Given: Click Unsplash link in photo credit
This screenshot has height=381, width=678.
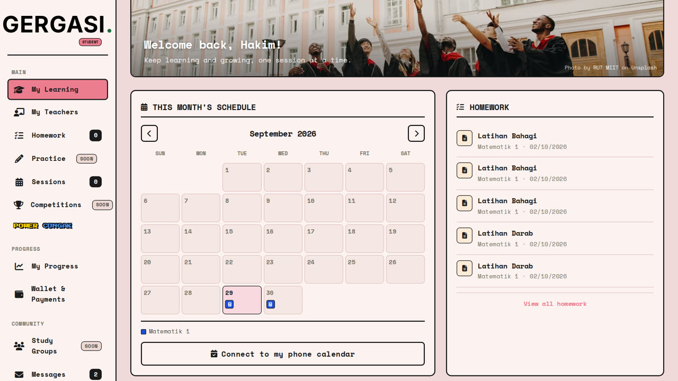Looking at the screenshot, I should [644, 68].
